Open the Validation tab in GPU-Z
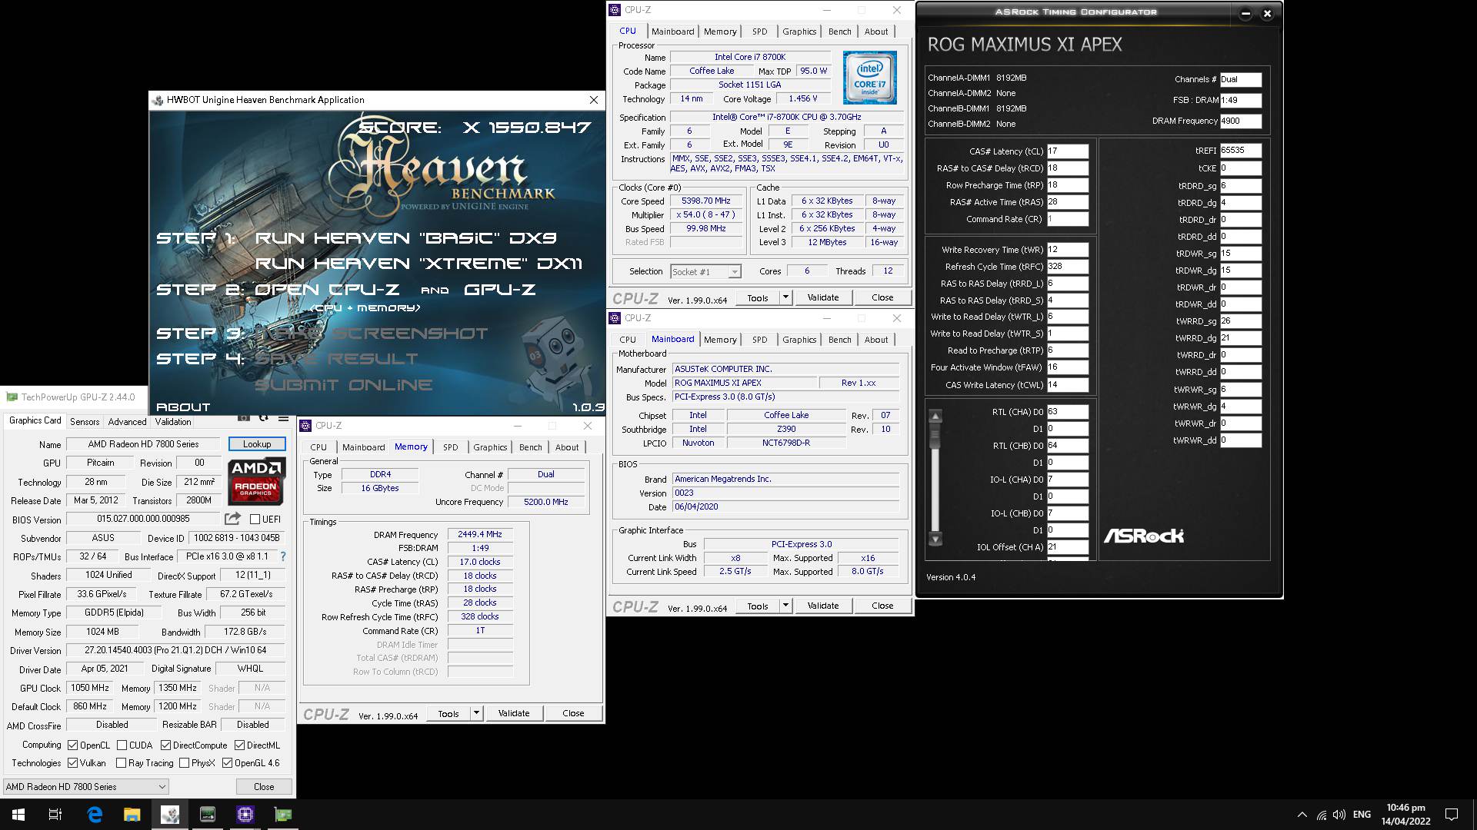 [173, 422]
